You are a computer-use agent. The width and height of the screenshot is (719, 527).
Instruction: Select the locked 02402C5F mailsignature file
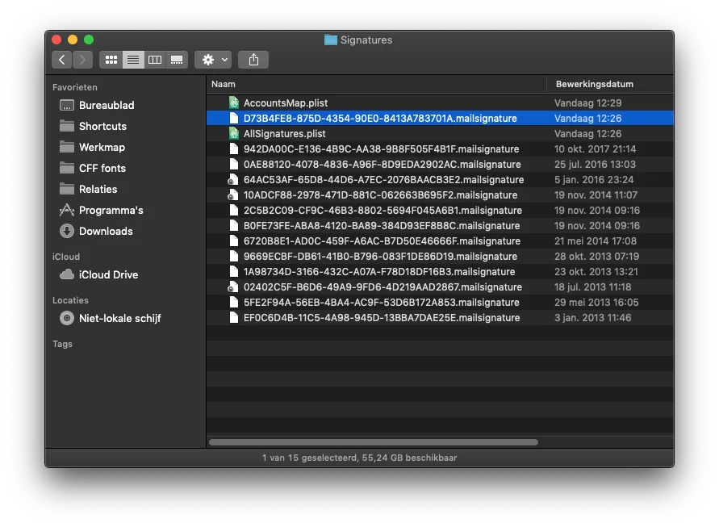click(440, 287)
